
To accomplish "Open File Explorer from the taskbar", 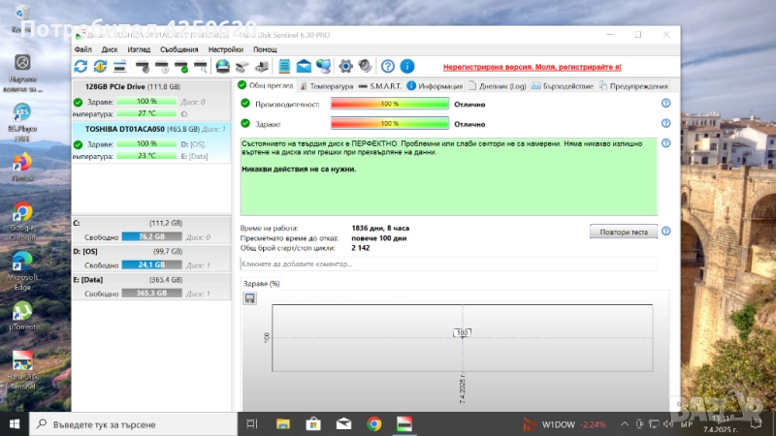I will click(x=282, y=423).
